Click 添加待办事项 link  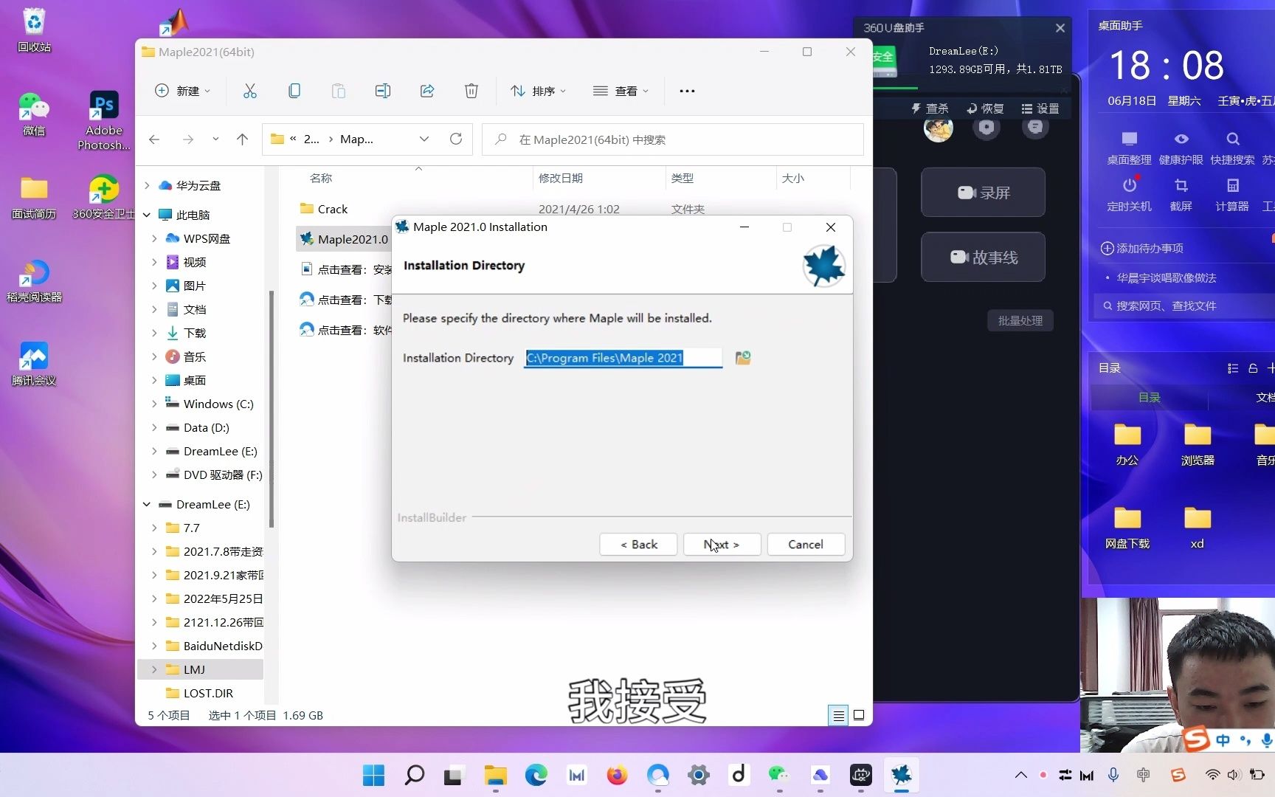(1142, 249)
